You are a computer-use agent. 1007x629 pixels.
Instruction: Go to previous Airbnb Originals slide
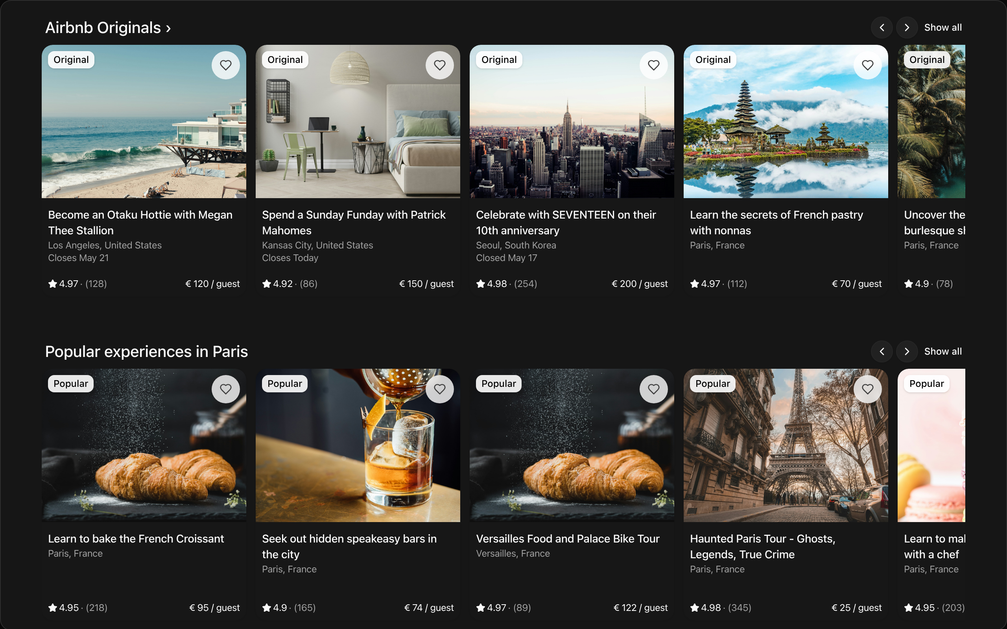click(882, 28)
